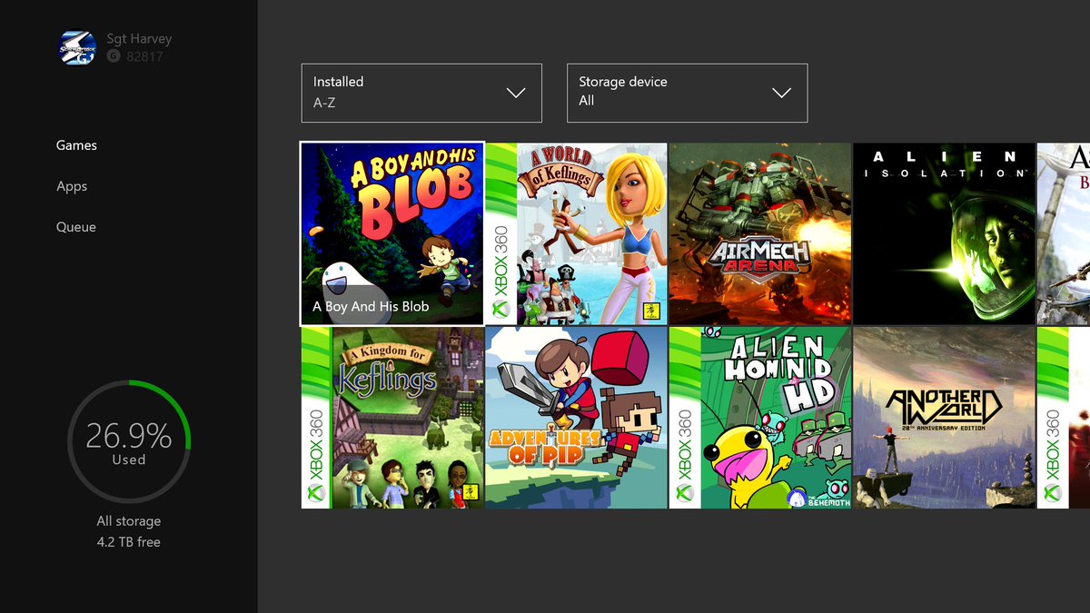Click the 82817 gamerscore value
Image resolution: width=1090 pixels, height=613 pixels.
[x=145, y=56]
